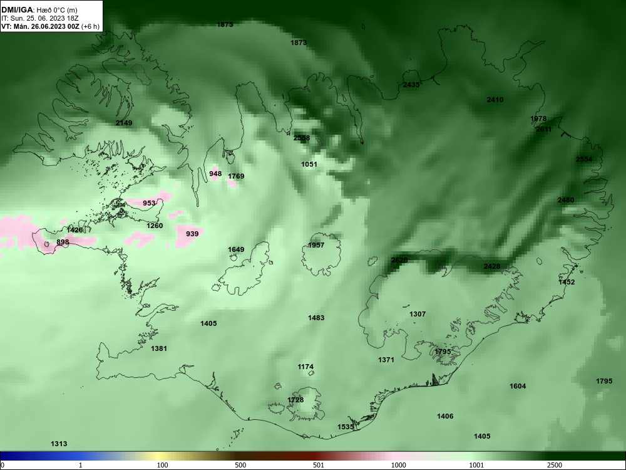
Task: Select the 1769 map value
Action: (x=236, y=176)
